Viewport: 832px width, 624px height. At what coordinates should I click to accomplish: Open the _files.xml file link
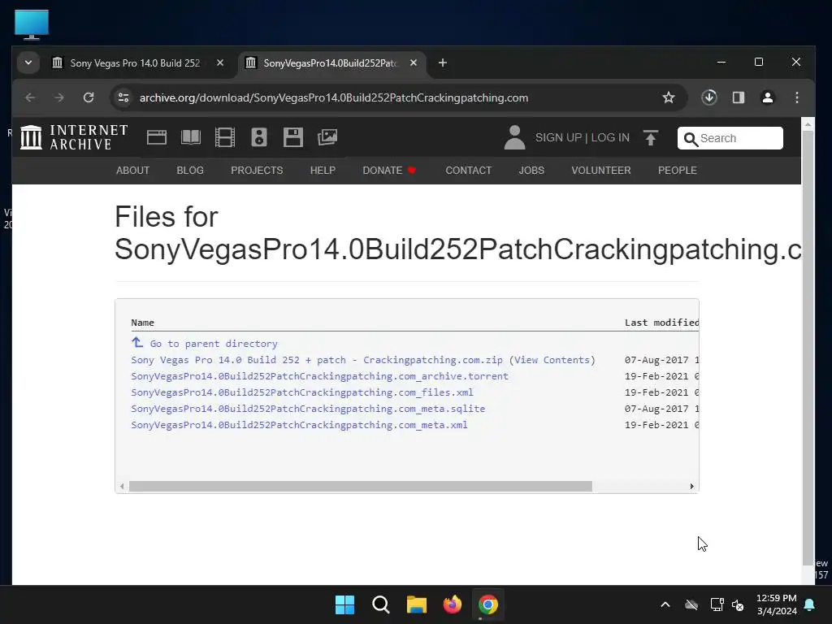[302, 392]
